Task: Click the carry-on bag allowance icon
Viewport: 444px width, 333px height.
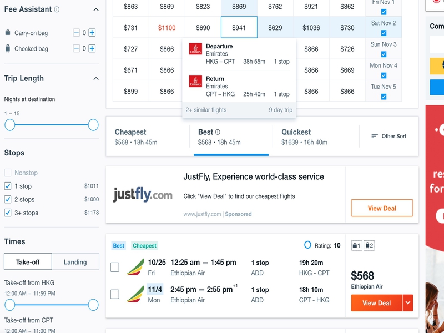Action: [x=356, y=245]
